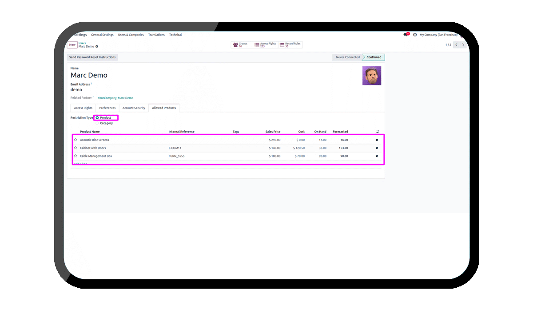
Task: Go to the next record arrow
Action: coord(463,44)
